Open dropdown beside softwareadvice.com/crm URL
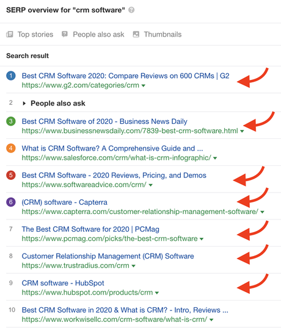This screenshot has height=328, width=281. (x=150, y=185)
